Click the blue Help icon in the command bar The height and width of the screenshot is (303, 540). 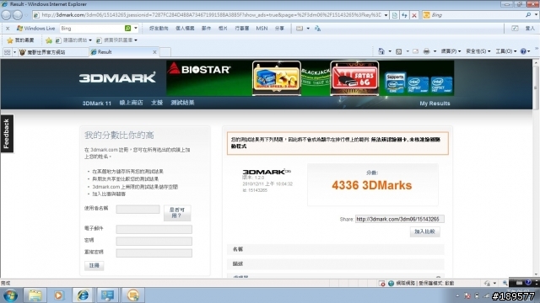click(523, 51)
